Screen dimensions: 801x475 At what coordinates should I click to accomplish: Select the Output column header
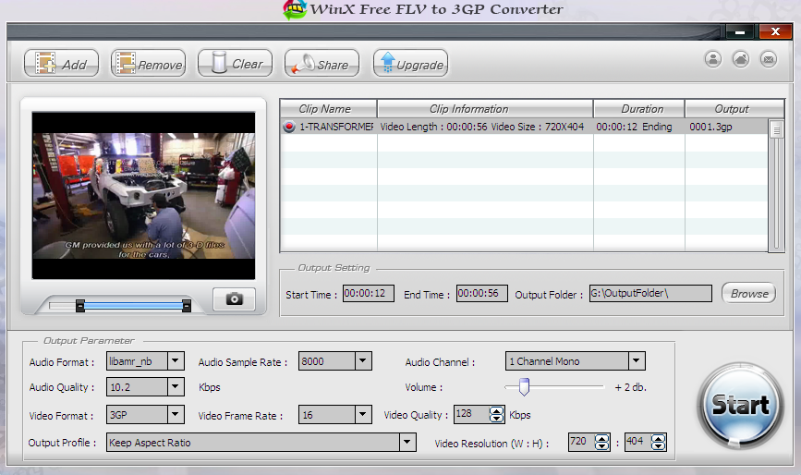pos(734,109)
